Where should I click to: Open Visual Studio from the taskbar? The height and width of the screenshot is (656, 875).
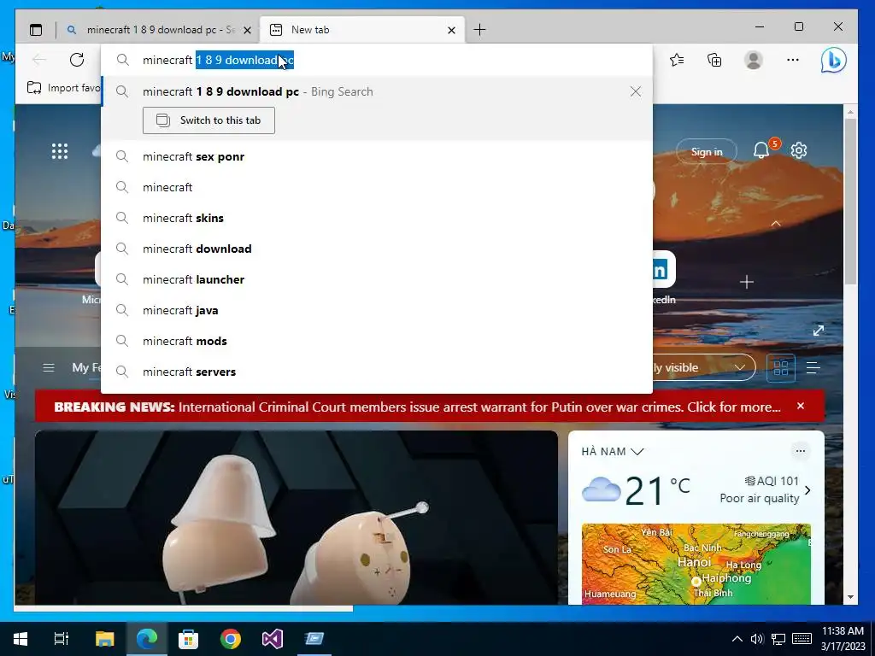(273, 638)
